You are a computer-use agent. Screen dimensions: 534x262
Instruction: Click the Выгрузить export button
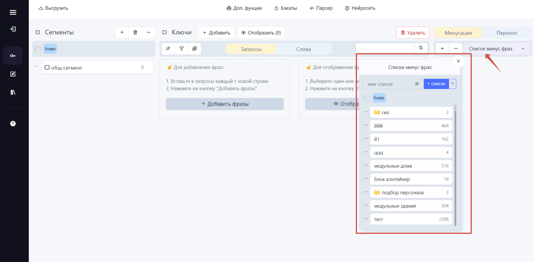tap(53, 8)
